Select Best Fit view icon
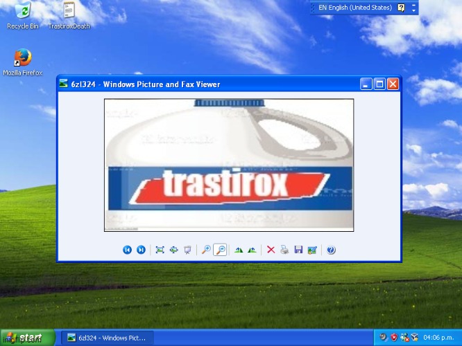The height and width of the screenshot is (346, 462). click(160, 250)
